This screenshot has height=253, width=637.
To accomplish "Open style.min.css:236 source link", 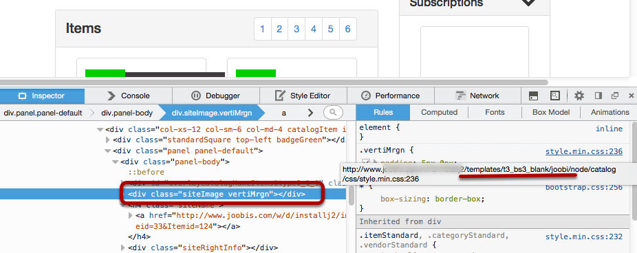I will [x=584, y=151].
